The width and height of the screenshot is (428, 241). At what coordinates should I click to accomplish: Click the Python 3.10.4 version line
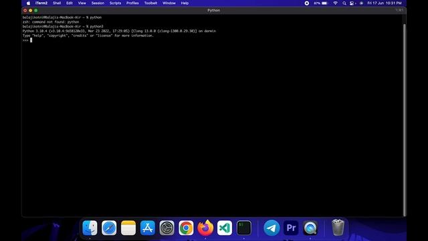pyautogui.click(x=119, y=31)
